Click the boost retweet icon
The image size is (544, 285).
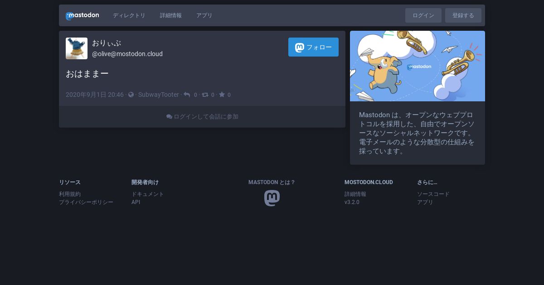(205, 95)
